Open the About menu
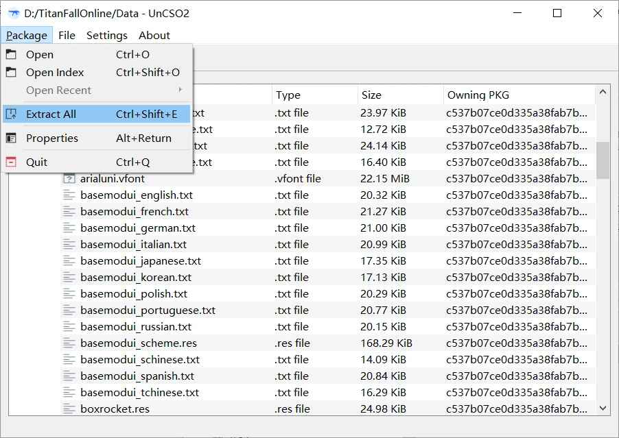The height and width of the screenshot is (438, 619). [154, 35]
